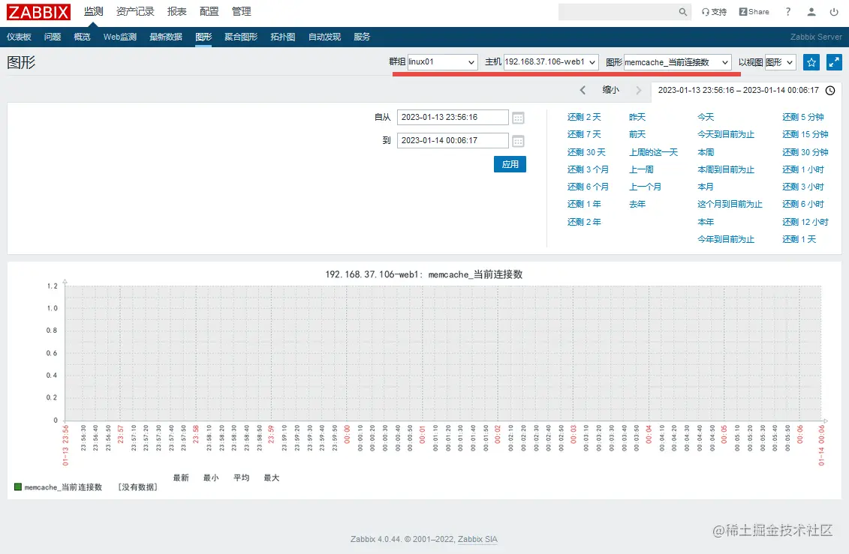The width and height of the screenshot is (849, 554).
Task: Go to next time period arrow
Action: [x=638, y=90]
